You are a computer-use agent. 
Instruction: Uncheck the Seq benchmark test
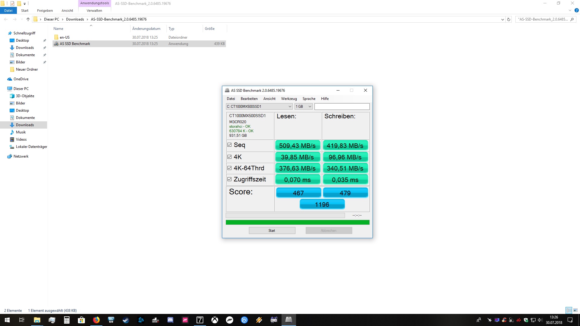click(230, 145)
